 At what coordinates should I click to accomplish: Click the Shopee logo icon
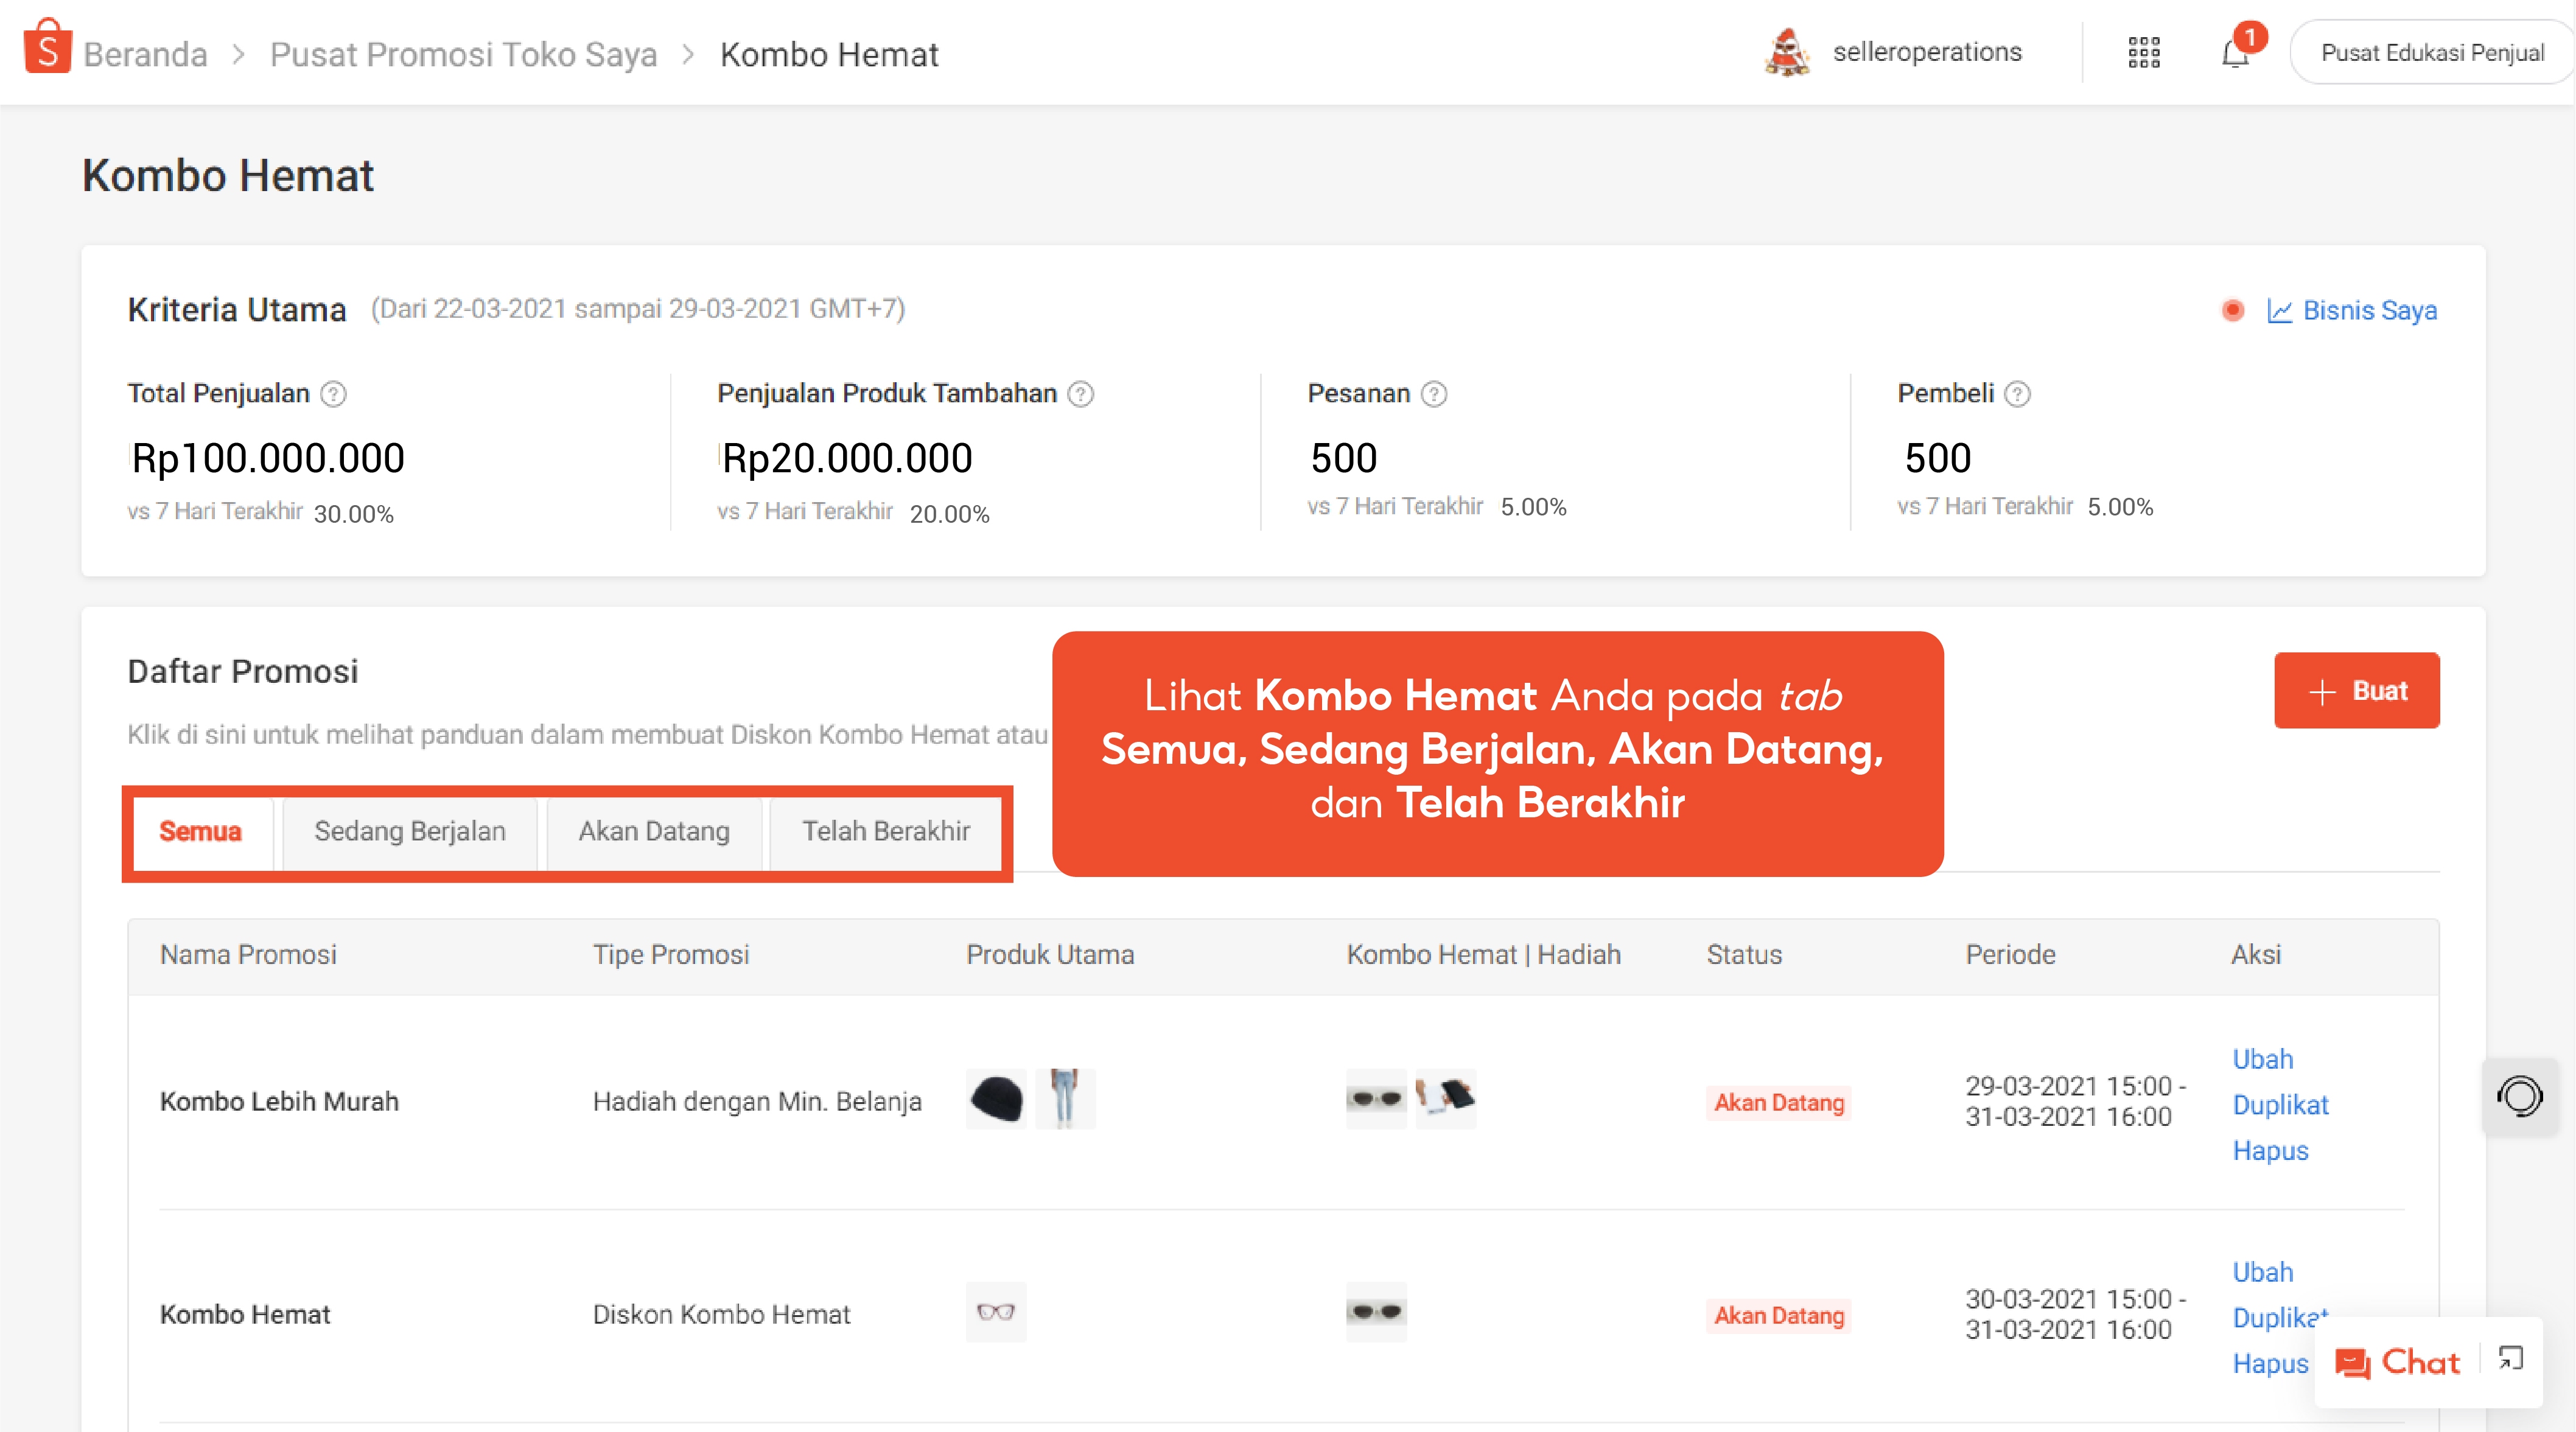click(x=47, y=48)
